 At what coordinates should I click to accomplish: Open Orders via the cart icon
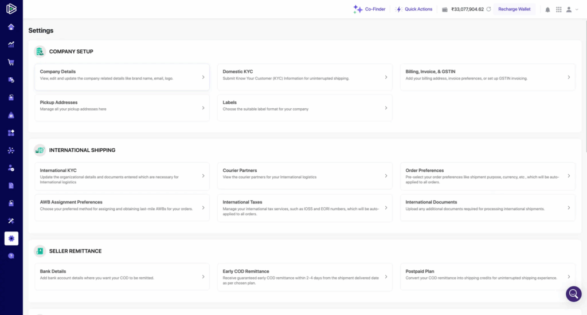point(11,62)
